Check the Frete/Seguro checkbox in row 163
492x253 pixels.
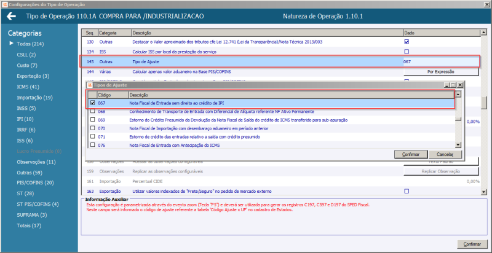[x=407, y=191]
